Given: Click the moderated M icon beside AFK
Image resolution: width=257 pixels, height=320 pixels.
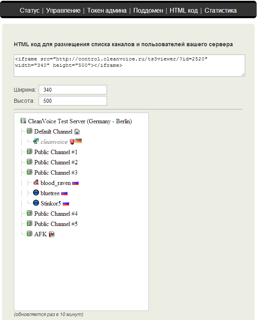Looking at the screenshot, I should tap(51, 234).
